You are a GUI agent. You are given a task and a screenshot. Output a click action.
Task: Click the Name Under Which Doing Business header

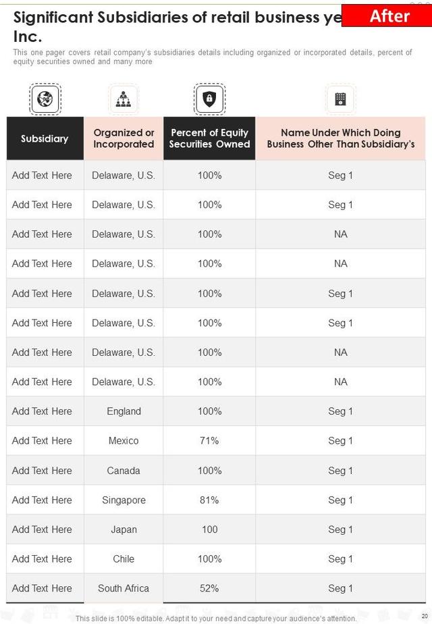(340, 138)
